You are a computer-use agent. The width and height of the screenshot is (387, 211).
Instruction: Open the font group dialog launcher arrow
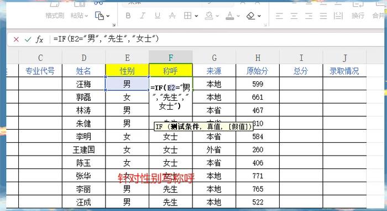[265, 25]
